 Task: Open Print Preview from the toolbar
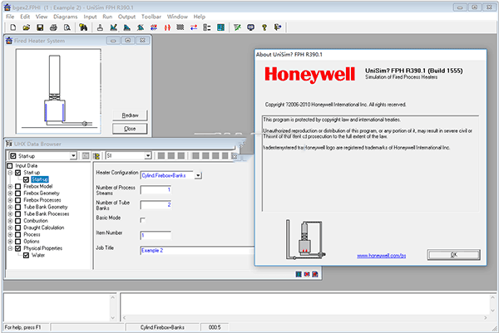pyautogui.click(x=67, y=27)
